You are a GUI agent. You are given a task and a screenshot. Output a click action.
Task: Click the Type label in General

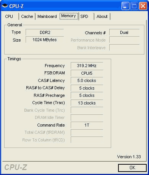pos(16,32)
